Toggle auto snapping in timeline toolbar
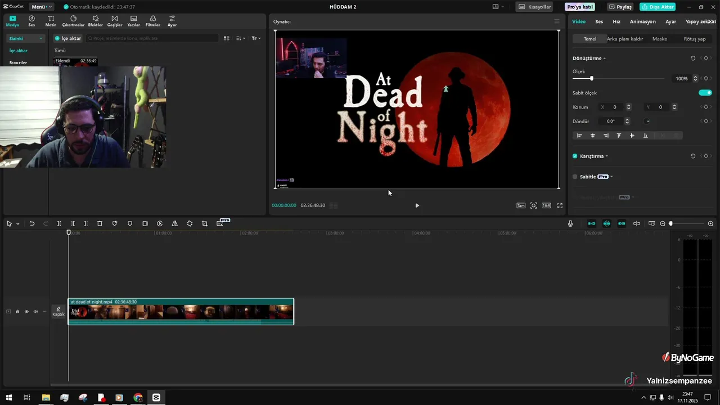 pos(607,223)
